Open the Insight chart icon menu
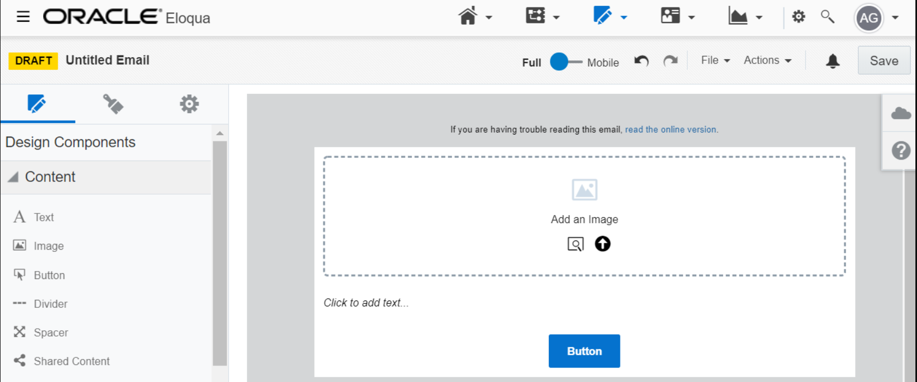Image resolution: width=917 pixels, height=382 pixels. click(737, 16)
